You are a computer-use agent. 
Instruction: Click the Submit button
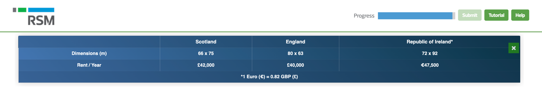(470, 15)
